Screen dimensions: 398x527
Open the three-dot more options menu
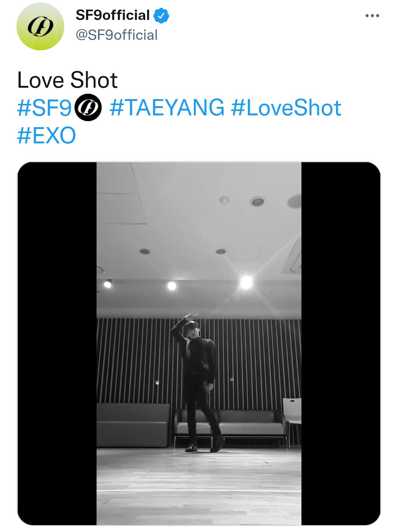(372, 16)
